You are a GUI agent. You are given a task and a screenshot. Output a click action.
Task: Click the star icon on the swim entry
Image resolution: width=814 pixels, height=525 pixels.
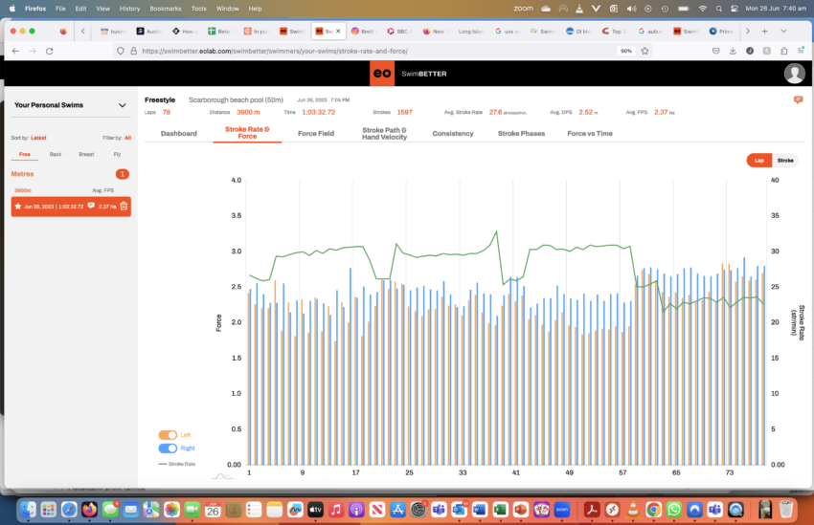coord(18,206)
